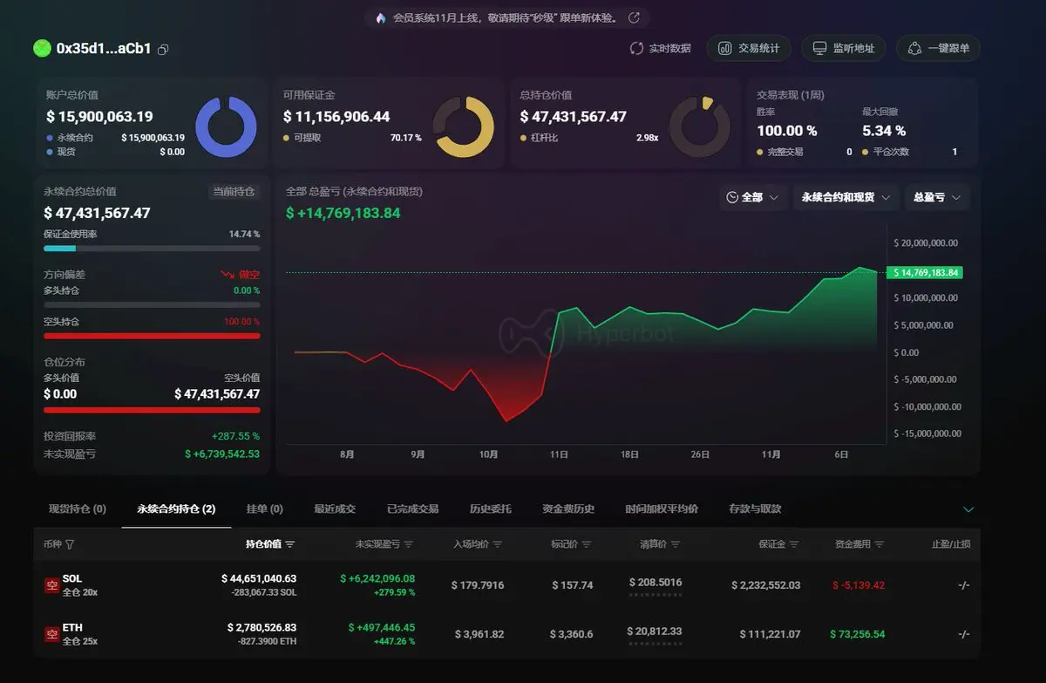1046x683 pixels.
Task: Click the ETH short 空 badge
Action: pos(51,634)
